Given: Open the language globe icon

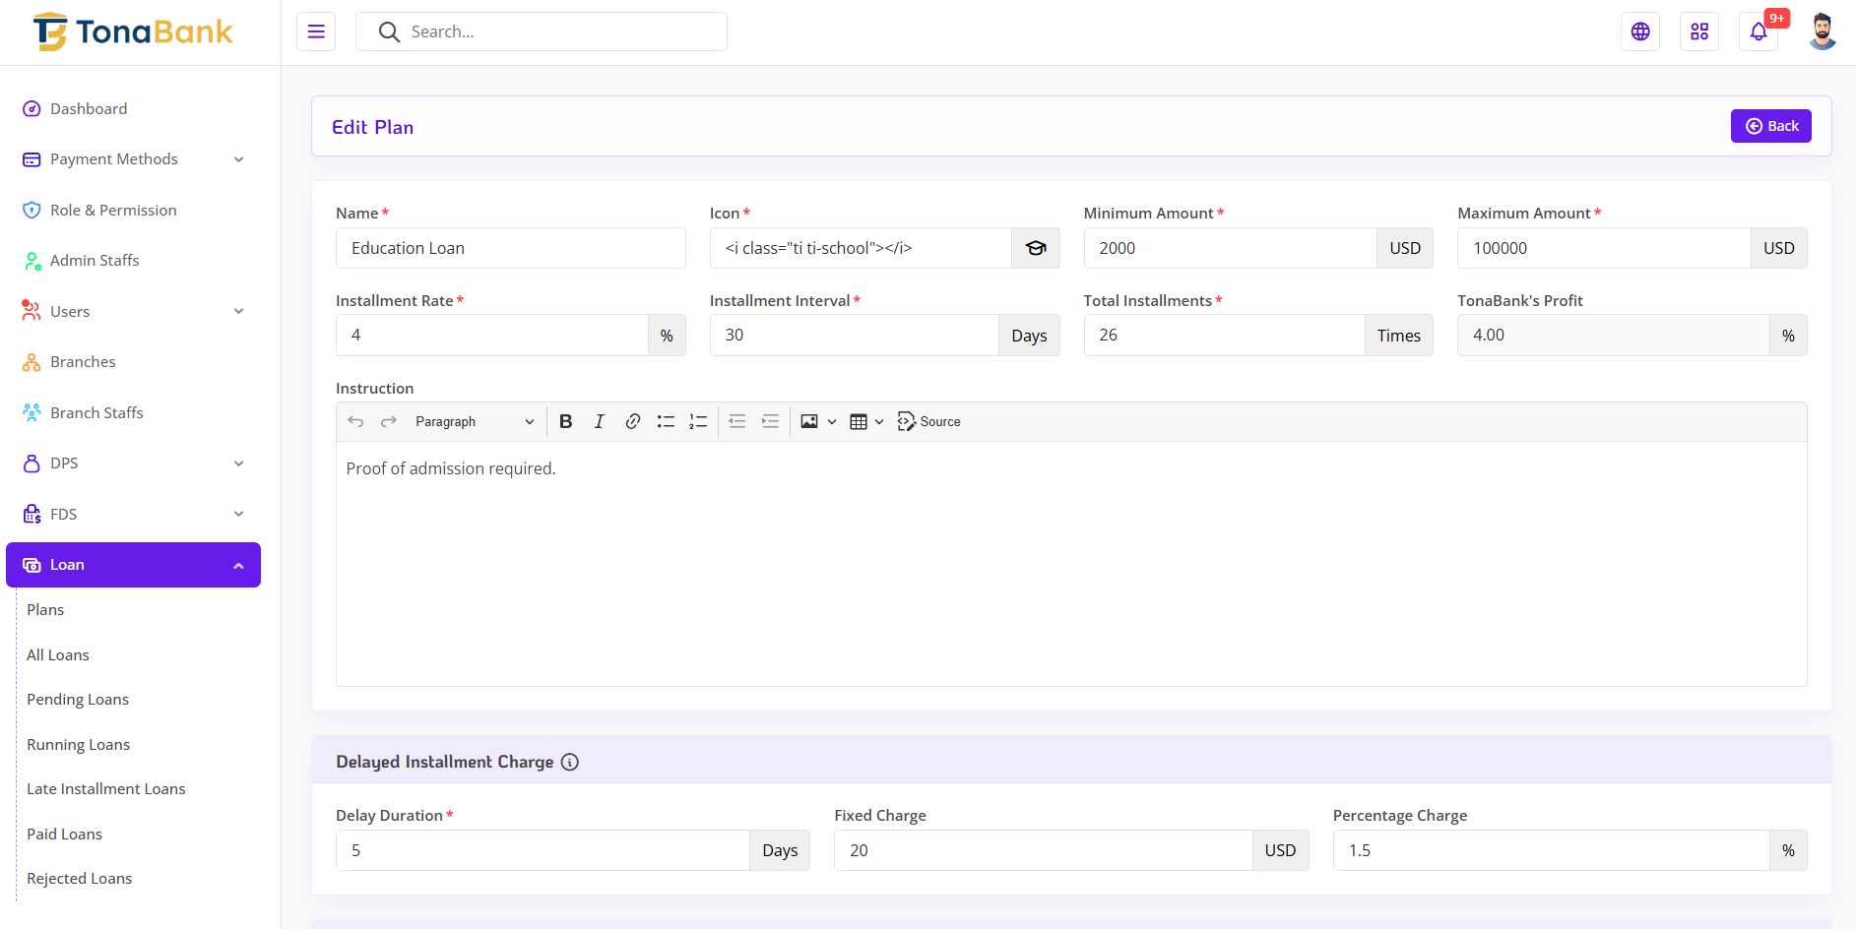Looking at the screenshot, I should (1640, 31).
